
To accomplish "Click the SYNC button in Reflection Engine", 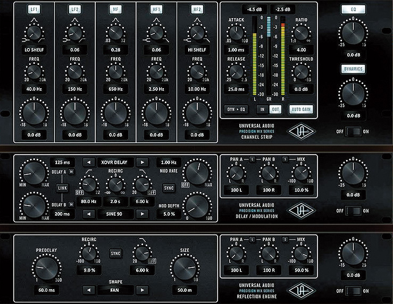I will pyautogui.click(x=115, y=254).
